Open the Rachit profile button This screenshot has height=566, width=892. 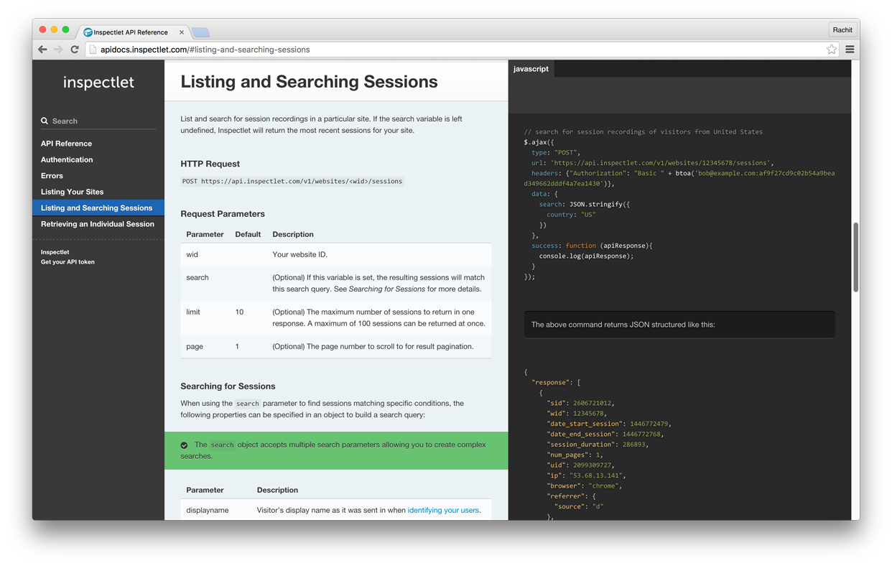pyautogui.click(x=842, y=29)
